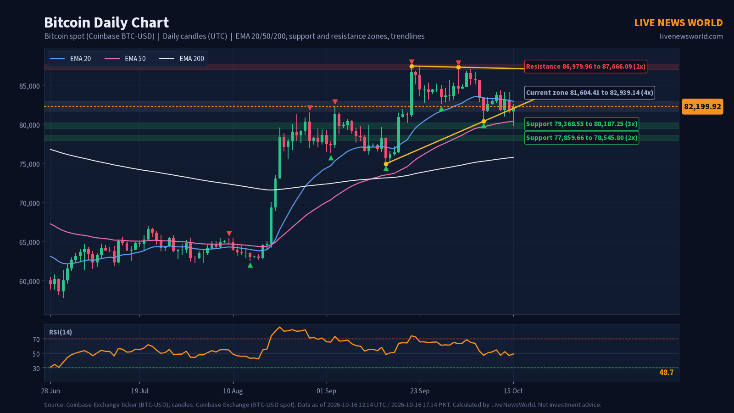Click the 75,000 price axis label
The width and height of the screenshot is (734, 413).
pos(28,164)
